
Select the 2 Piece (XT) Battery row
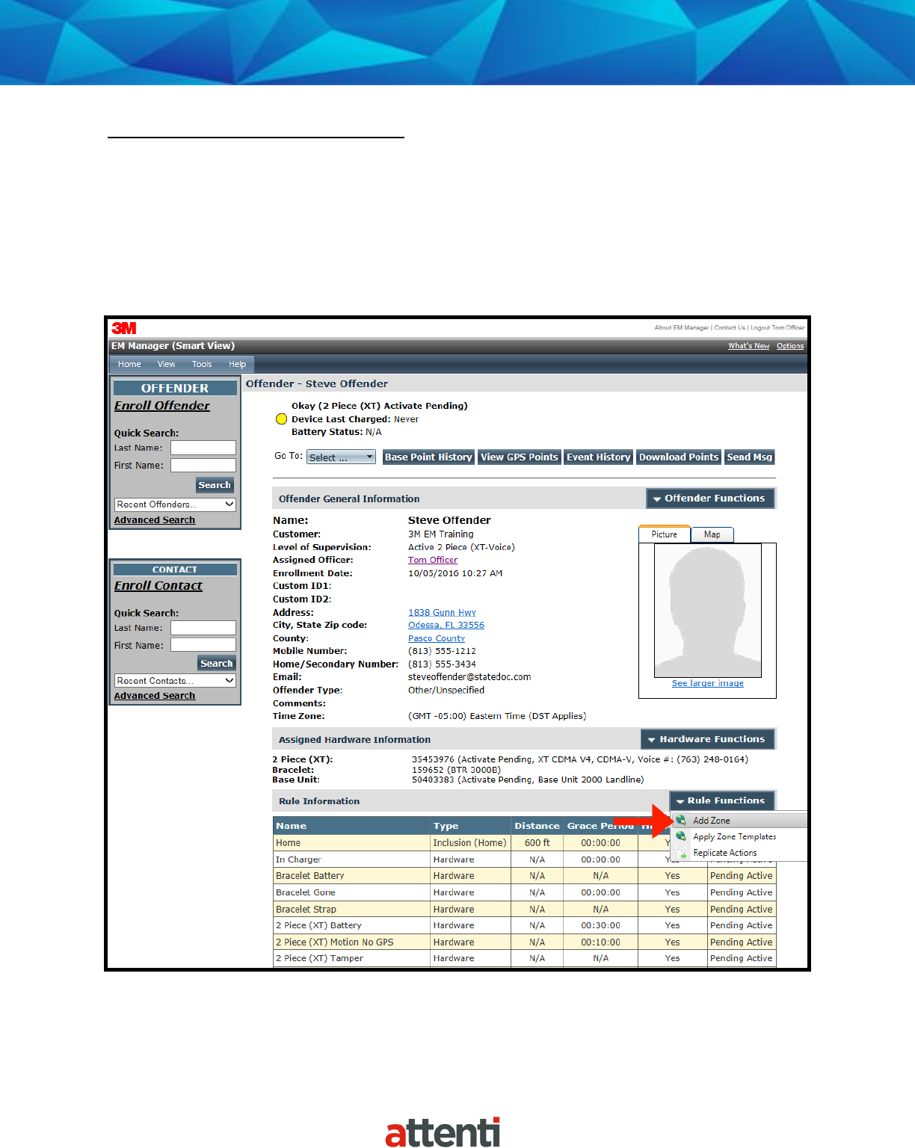tap(525, 925)
